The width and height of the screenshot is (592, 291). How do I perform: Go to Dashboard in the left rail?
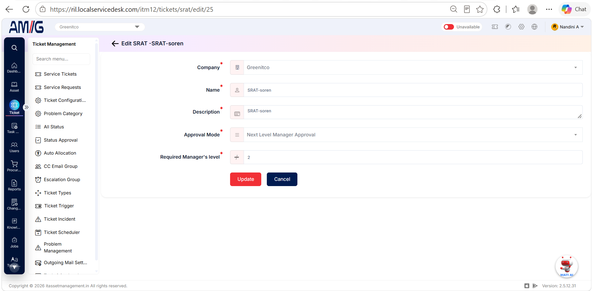click(14, 68)
